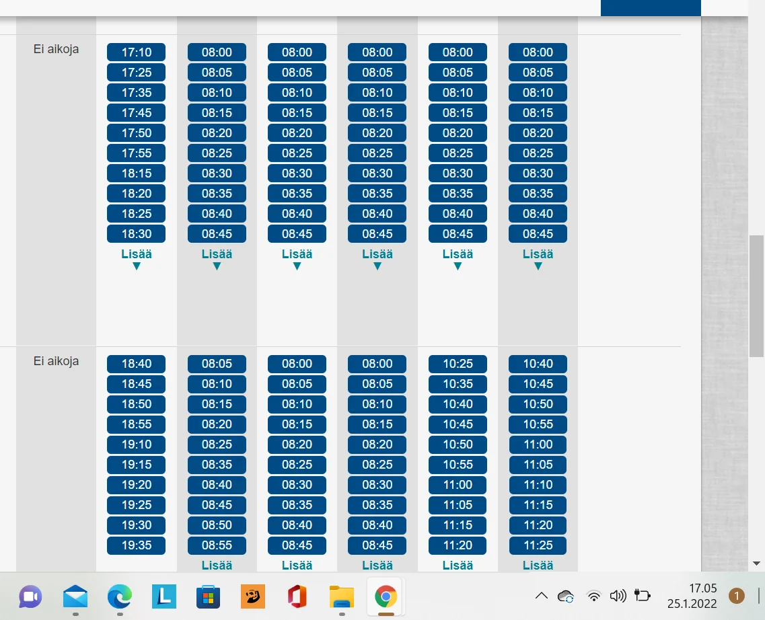Open File Explorer from the taskbar

click(x=342, y=596)
